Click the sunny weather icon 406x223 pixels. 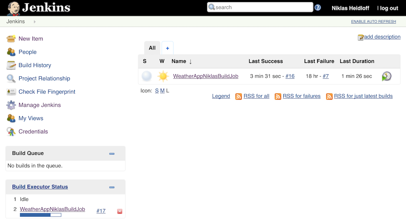click(x=163, y=76)
